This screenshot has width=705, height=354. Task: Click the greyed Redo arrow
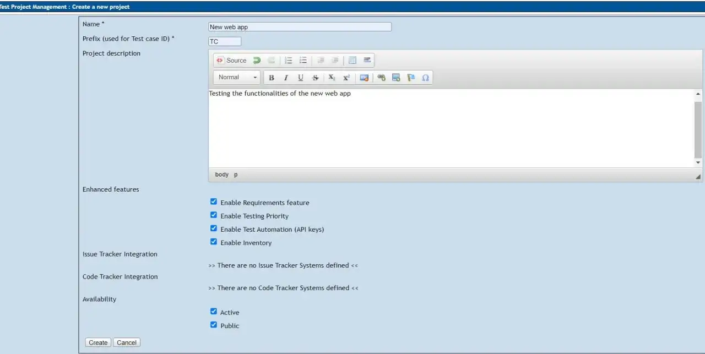(271, 61)
